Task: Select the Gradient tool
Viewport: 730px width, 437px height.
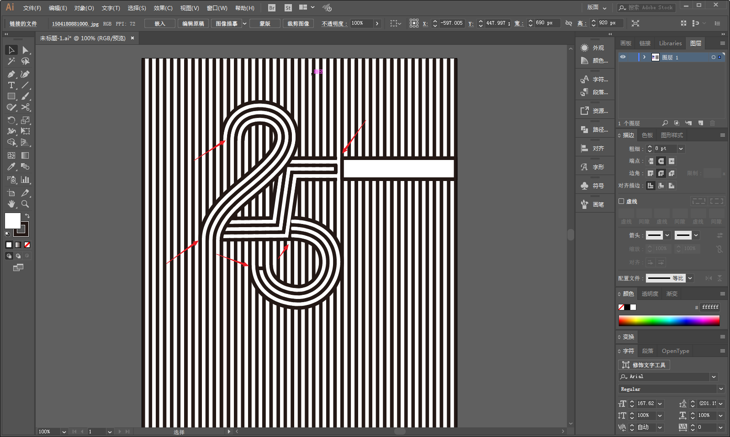Action: tap(26, 155)
